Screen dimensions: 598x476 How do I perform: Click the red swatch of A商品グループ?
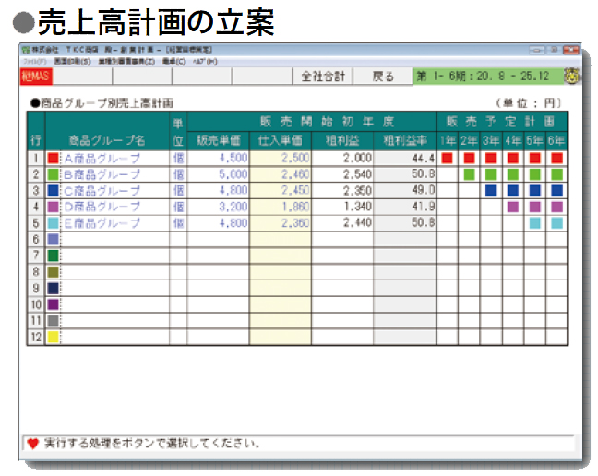(53, 158)
